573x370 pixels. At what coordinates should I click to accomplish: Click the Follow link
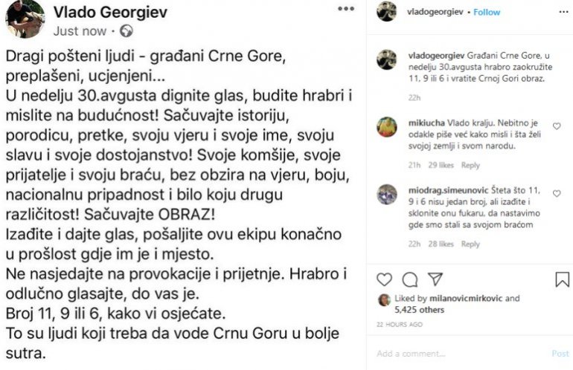(x=487, y=13)
